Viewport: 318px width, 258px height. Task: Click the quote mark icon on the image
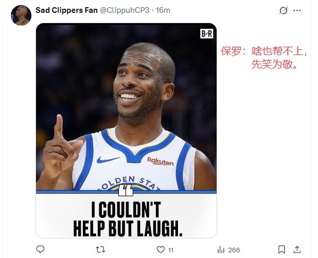click(x=126, y=190)
